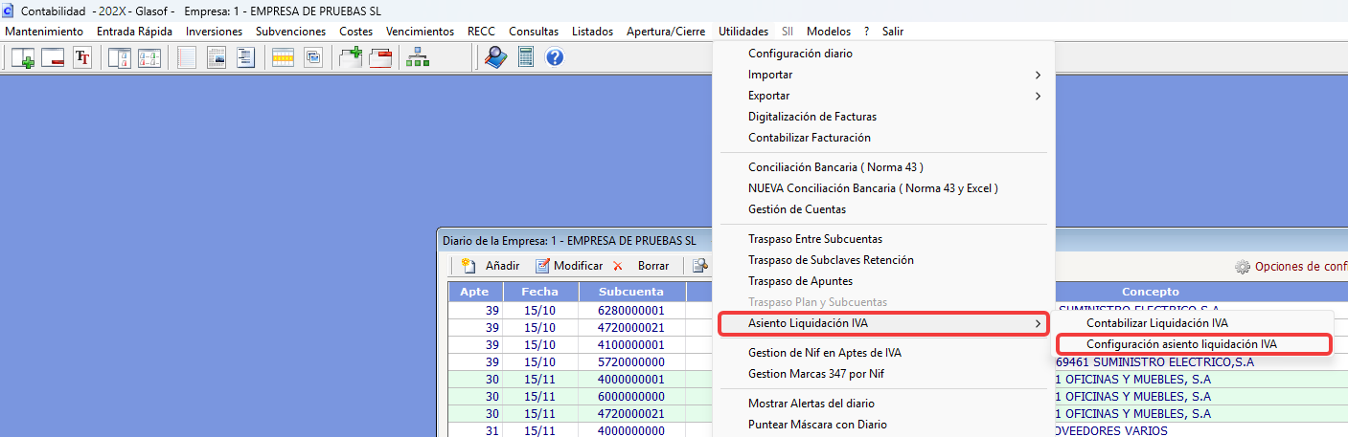Click the add folder with green plus icon

pyautogui.click(x=352, y=57)
